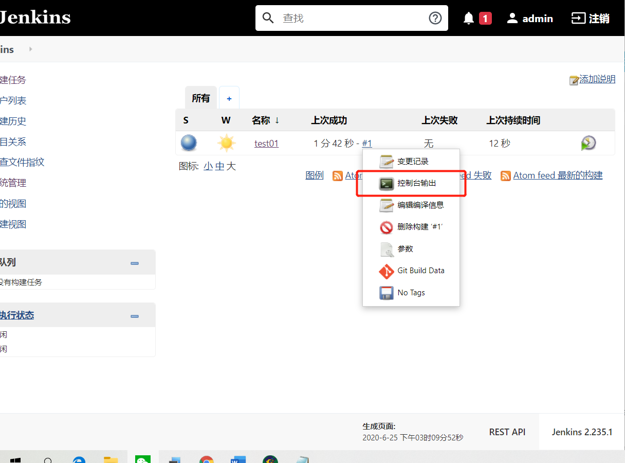Open the notifications bell

tap(469, 19)
